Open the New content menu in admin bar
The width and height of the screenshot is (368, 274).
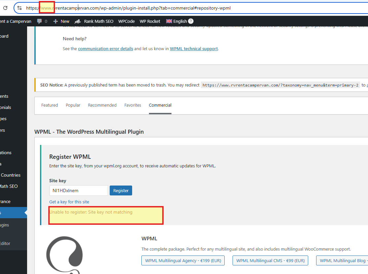[x=61, y=21]
